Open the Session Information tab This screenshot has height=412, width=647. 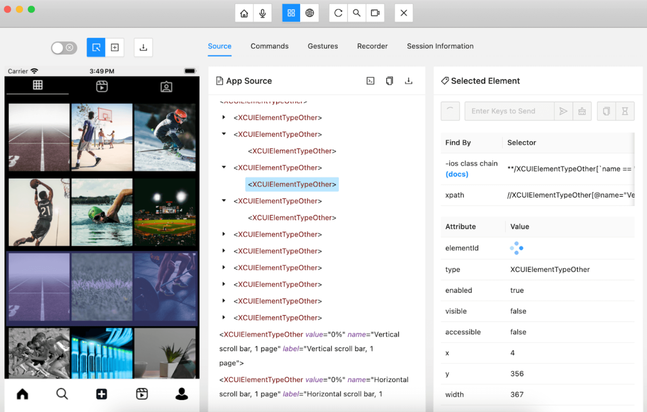coord(440,46)
